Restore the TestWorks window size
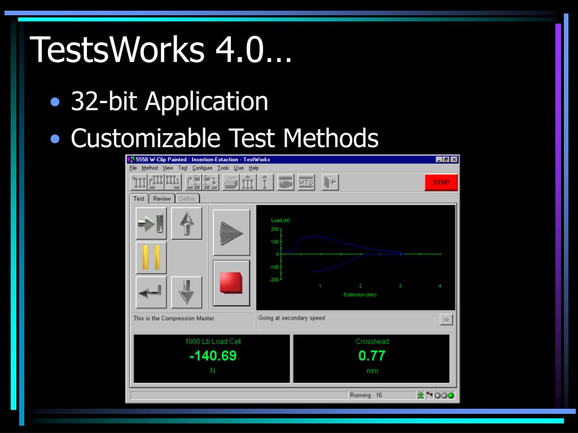The image size is (578, 433). (446, 160)
